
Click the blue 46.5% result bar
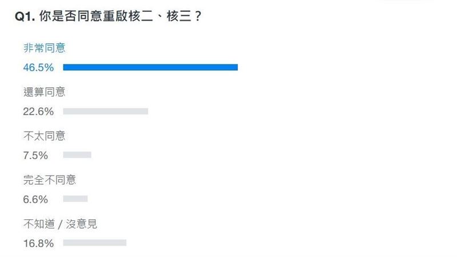[x=150, y=68]
